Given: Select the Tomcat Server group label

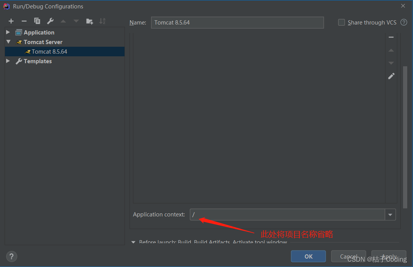Looking at the screenshot, I should 43,42.
